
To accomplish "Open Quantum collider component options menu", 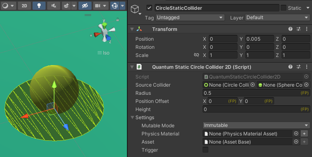I will (307, 67).
